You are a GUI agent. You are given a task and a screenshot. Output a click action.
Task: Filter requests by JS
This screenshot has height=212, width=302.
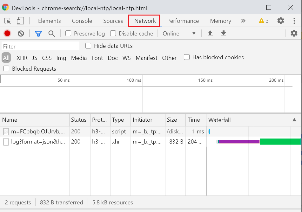pos(35,58)
